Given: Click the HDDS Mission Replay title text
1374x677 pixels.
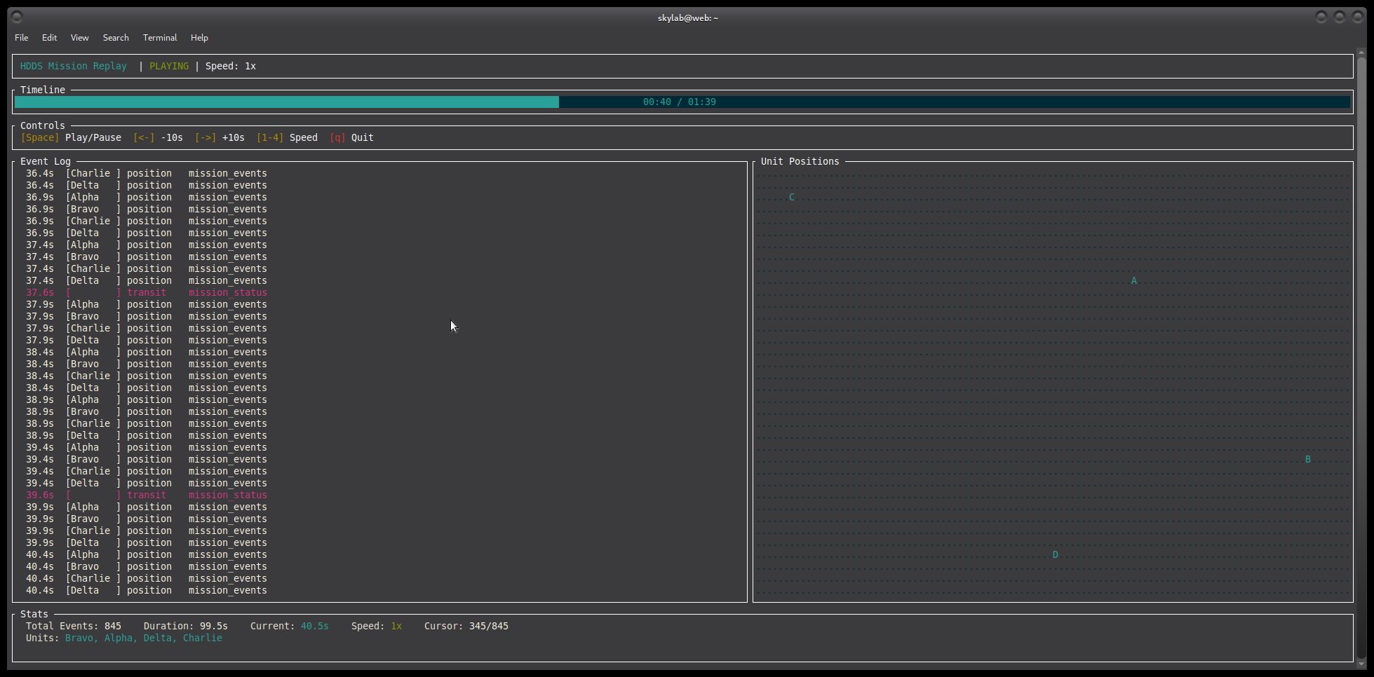Looking at the screenshot, I should pyautogui.click(x=73, y=65).
